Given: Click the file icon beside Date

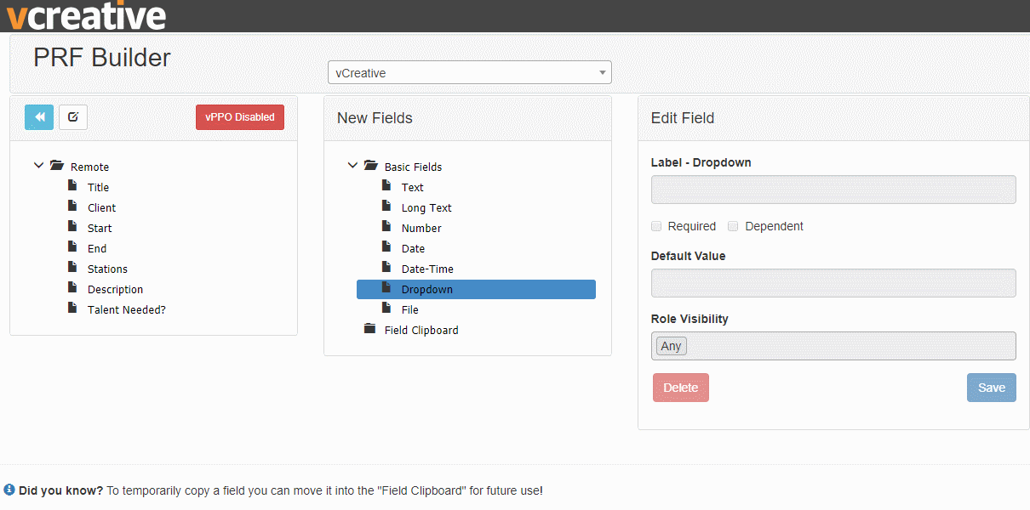Looking at the screenshot, I should (x=386, y=247).
